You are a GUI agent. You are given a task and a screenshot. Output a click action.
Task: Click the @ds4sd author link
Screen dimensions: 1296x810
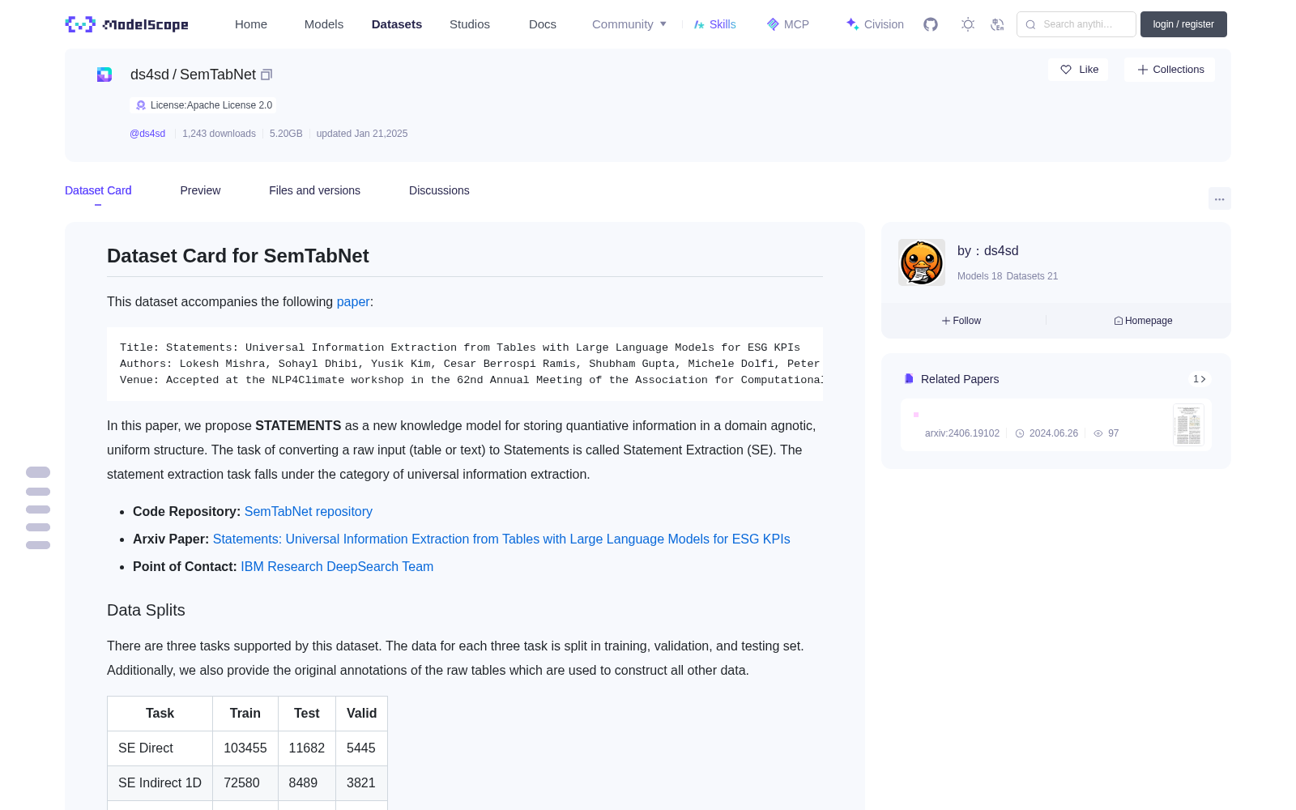(147, 134)
